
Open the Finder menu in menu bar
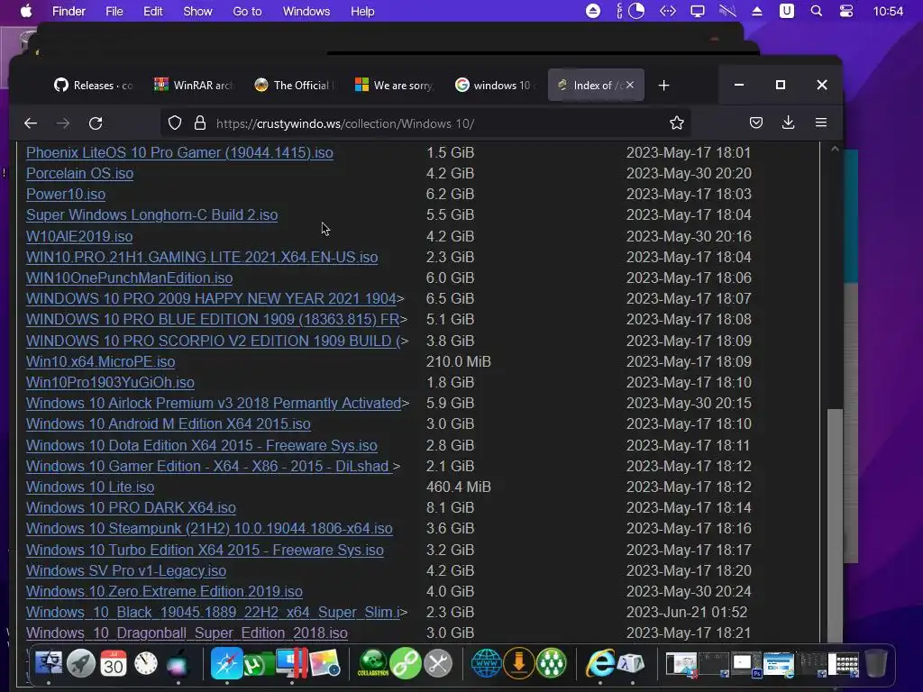pos(69,11)
